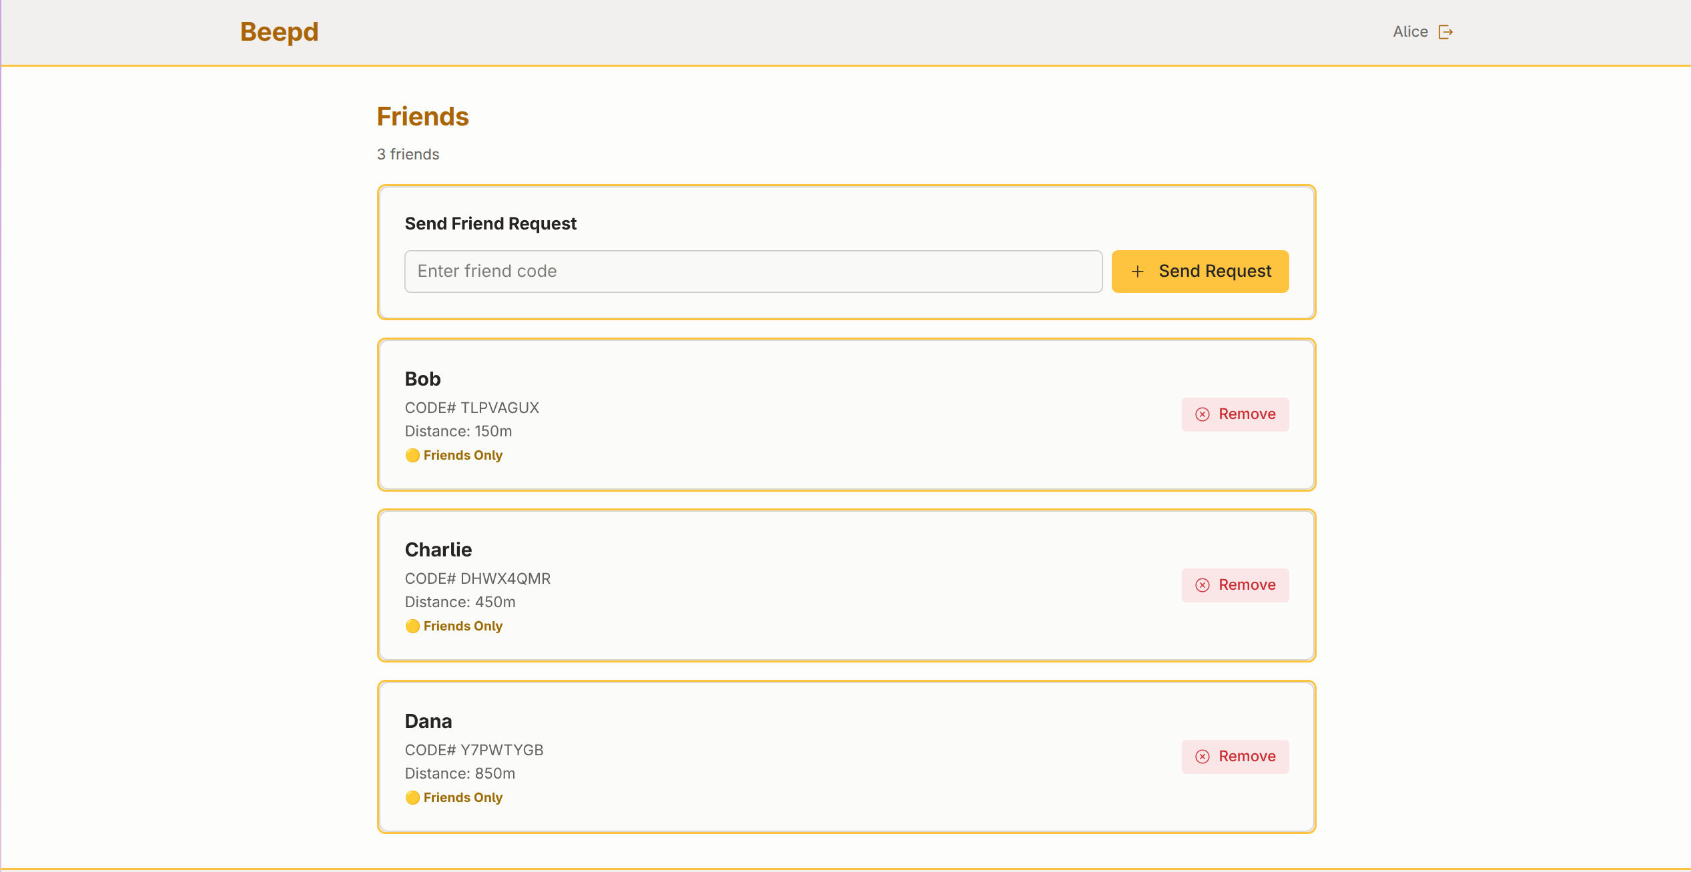Open the Beepd home logo
This screenshot has width=1691, height=872.
(279, 32)
